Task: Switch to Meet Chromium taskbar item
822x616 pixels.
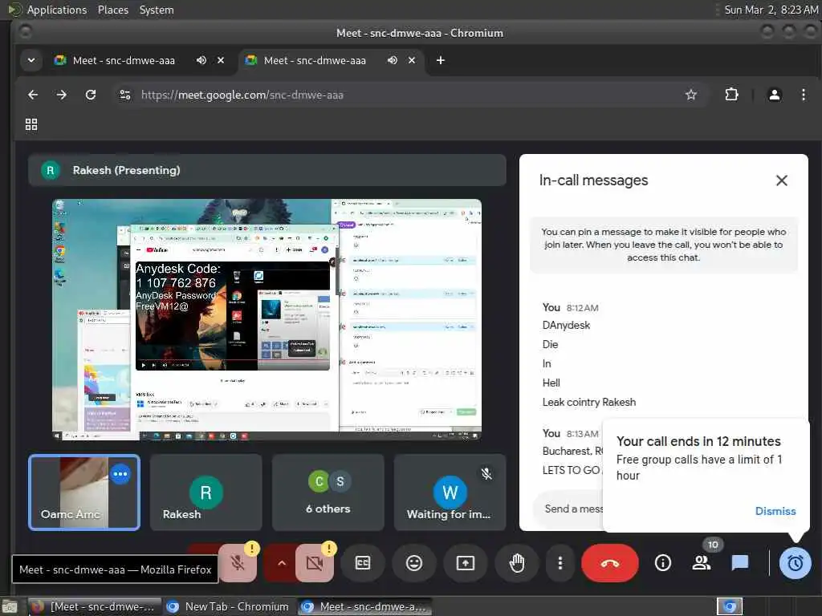Action: tap(365, 606)
